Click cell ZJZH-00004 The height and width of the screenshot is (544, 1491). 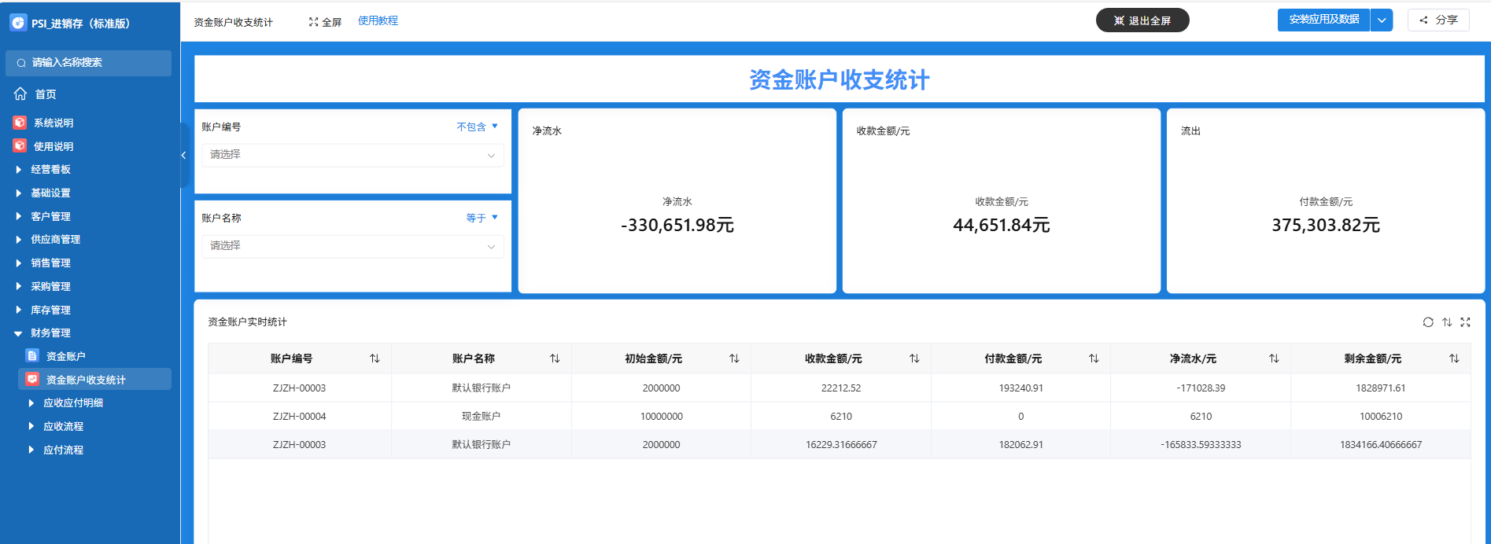pyautogui.click(x=300, y=417)
